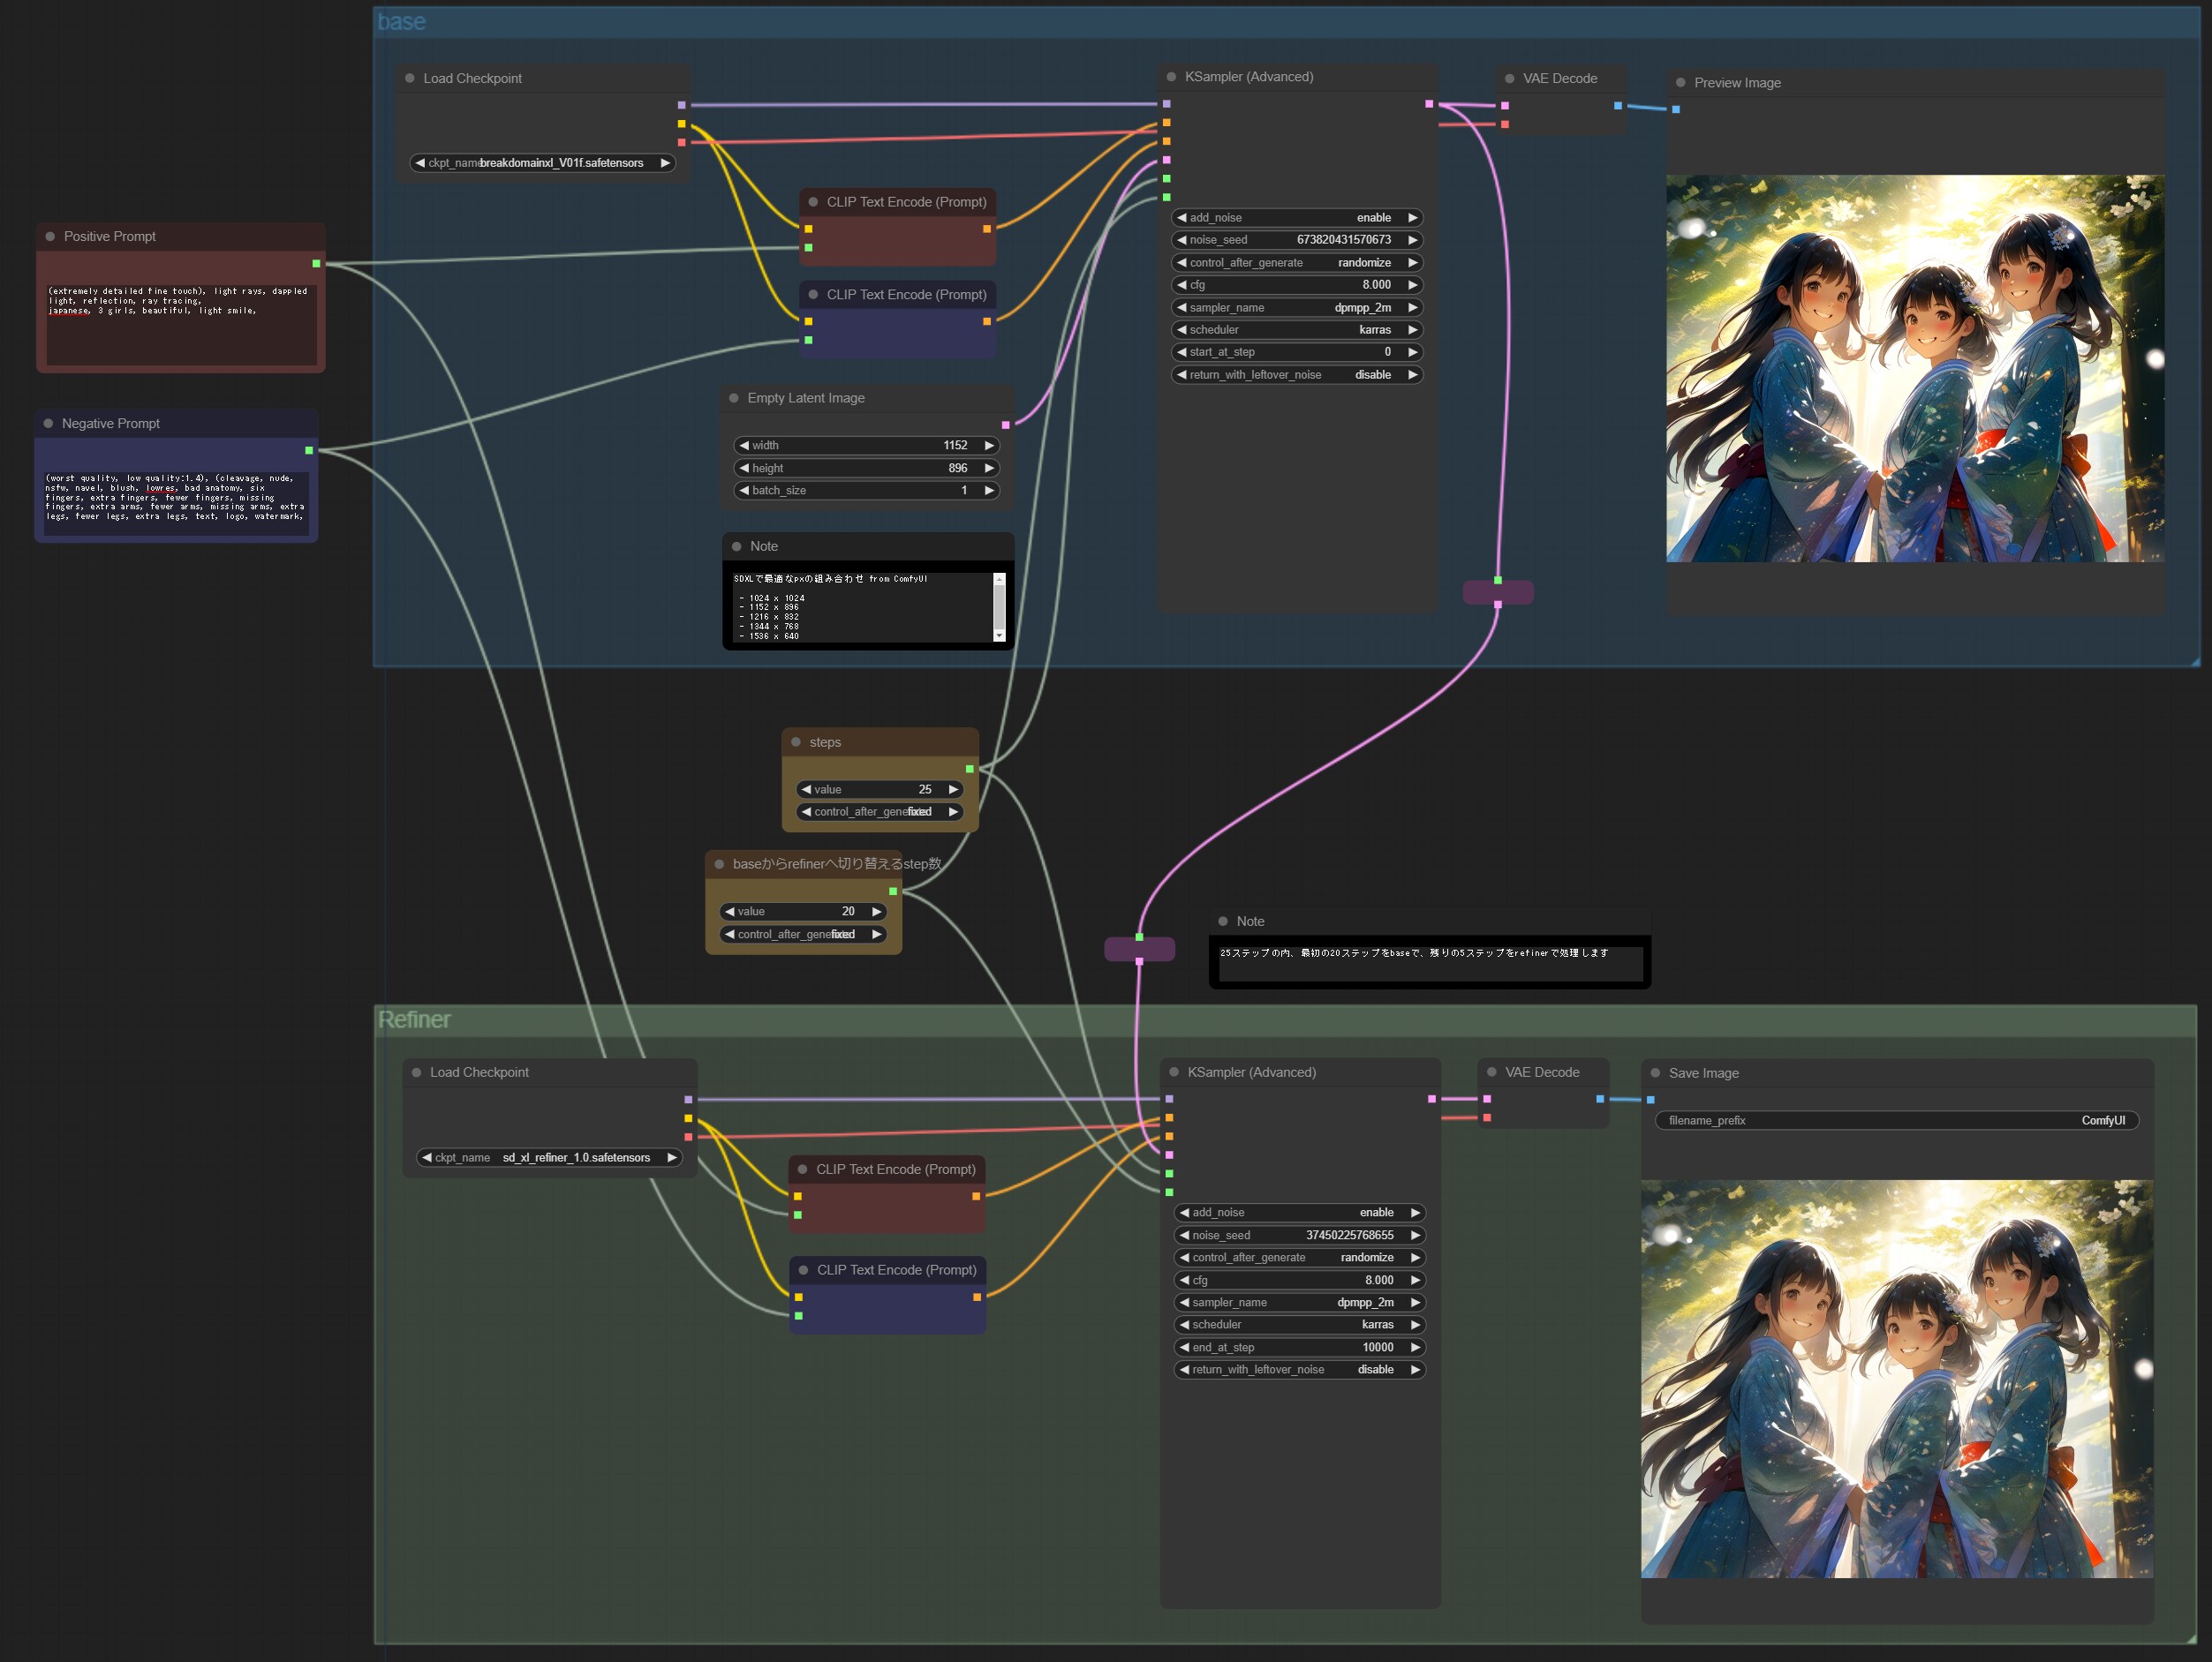The height and width of the screenshot is (1662, 2212).
Task: Toggle return_with_leftover_noise in the base KSampler
Action: 1296,375
